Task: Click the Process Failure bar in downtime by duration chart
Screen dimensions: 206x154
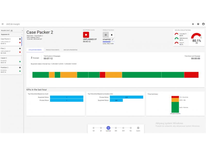Action: pyautogui.click(x=126, y=97)
